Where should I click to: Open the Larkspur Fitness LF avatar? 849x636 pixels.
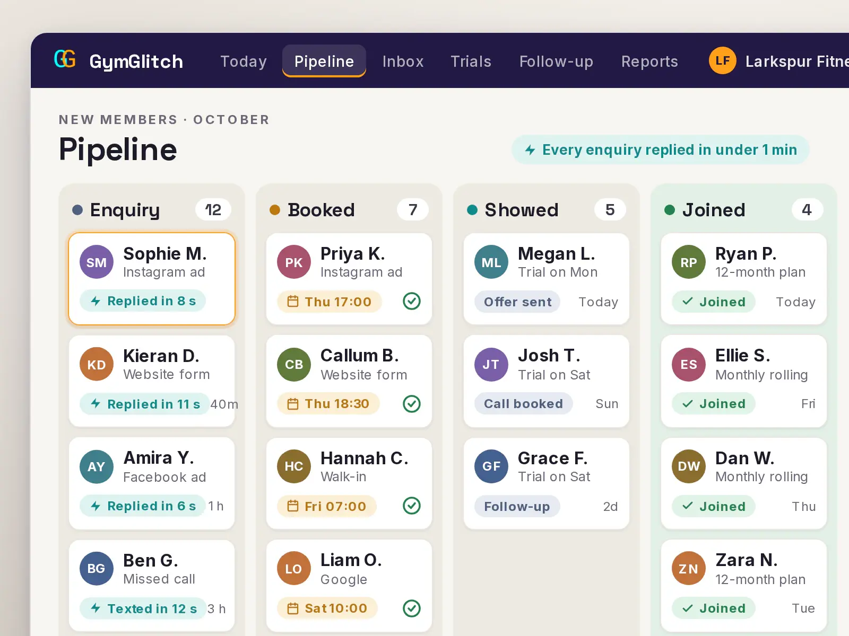[x=723, y=60]
